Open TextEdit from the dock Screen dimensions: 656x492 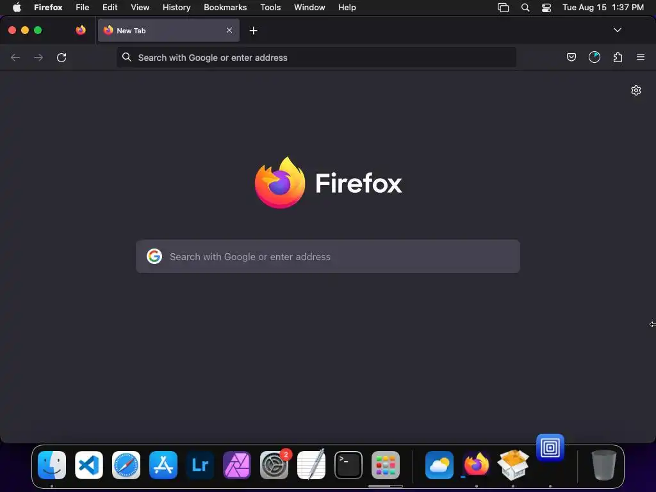point(311,464)
